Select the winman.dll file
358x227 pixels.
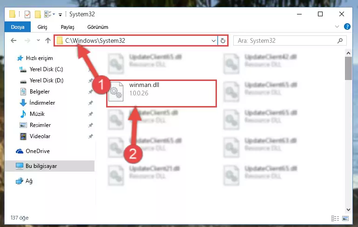[x=162, y=93]
